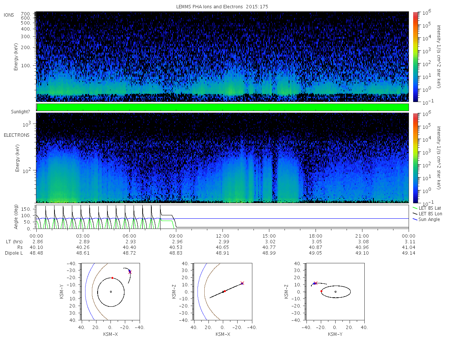Screen dimensions: 454x340
Task: Click the 'LET BS Lat' legend entry
Action: (x=426, y=208)
